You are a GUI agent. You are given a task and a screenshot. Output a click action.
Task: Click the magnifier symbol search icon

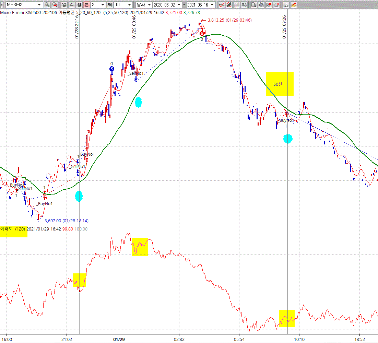point(47,5)
